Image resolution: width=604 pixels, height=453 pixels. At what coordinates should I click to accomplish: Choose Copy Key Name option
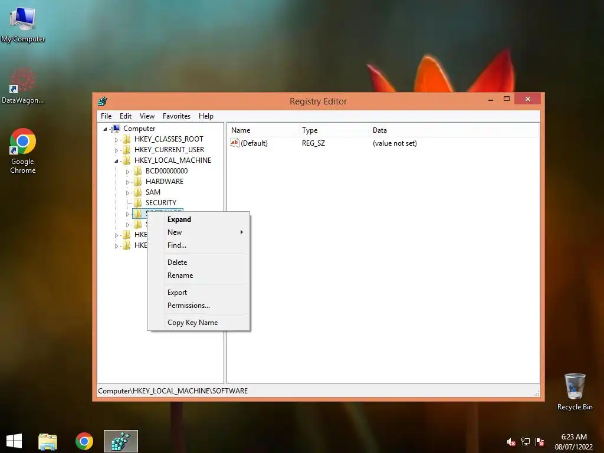coord(199,323)
